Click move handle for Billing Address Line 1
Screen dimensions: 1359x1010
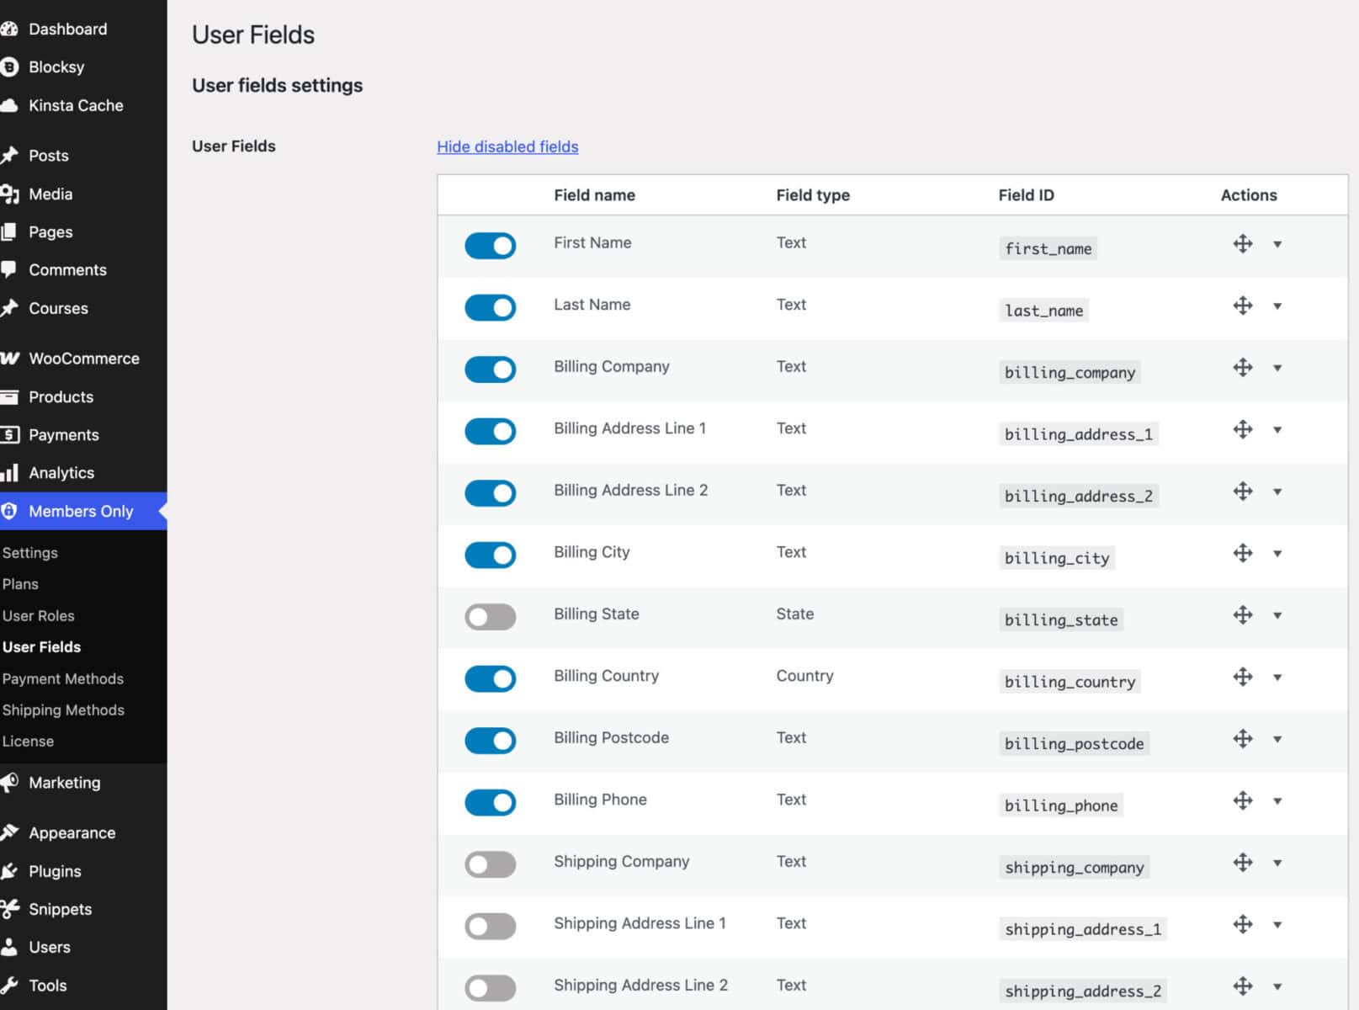[x=1242, y=429]
